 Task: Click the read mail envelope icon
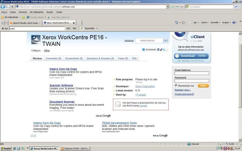click(x=191, y=22)
